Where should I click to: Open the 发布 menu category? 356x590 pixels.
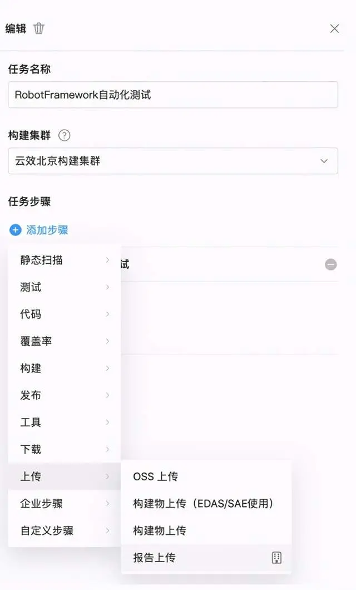65,395
